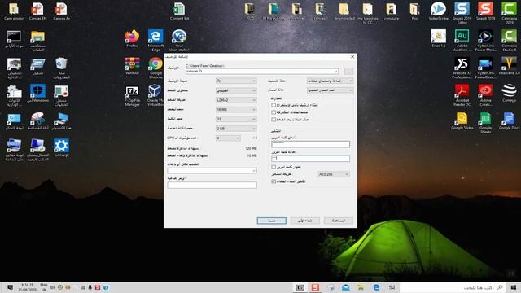The height and width of the screenshot is (293, 521).
Task: Select the Cameyo desktop icon
Action: tap(509, 94)
